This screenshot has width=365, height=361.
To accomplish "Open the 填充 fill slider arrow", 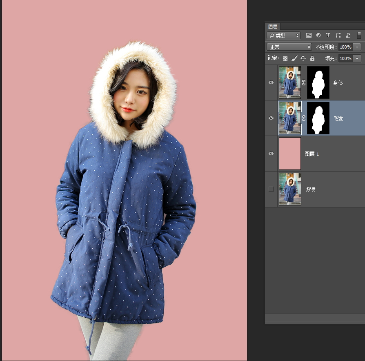I will (357, 58).
